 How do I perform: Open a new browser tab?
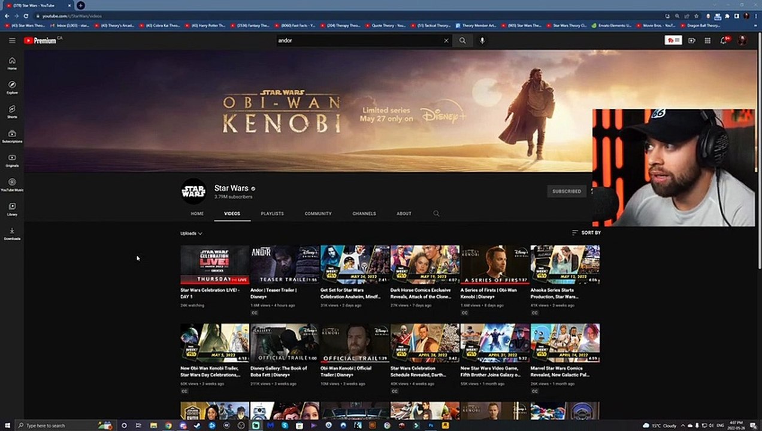click(80, 5)
